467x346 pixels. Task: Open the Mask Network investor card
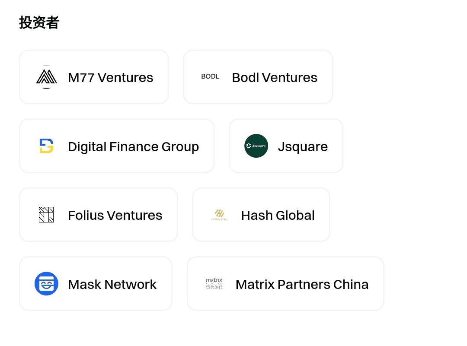pyautogui.click(x=96, y=283)
